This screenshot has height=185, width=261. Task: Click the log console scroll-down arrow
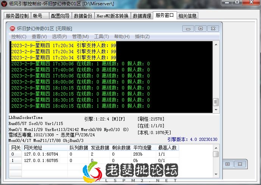216,110
